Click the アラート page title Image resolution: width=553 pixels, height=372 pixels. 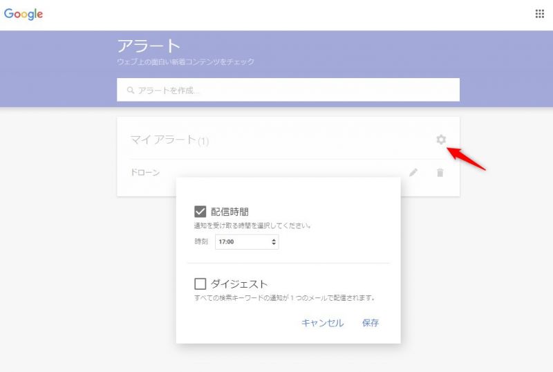coord(149,46)
